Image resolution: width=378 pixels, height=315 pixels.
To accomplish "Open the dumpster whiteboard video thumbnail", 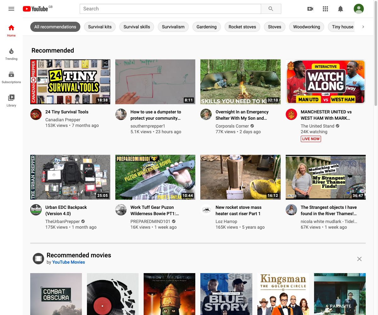I will (155, 82).
